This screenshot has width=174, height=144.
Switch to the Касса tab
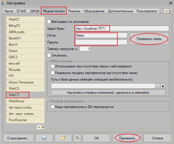[x=9, y=11]
